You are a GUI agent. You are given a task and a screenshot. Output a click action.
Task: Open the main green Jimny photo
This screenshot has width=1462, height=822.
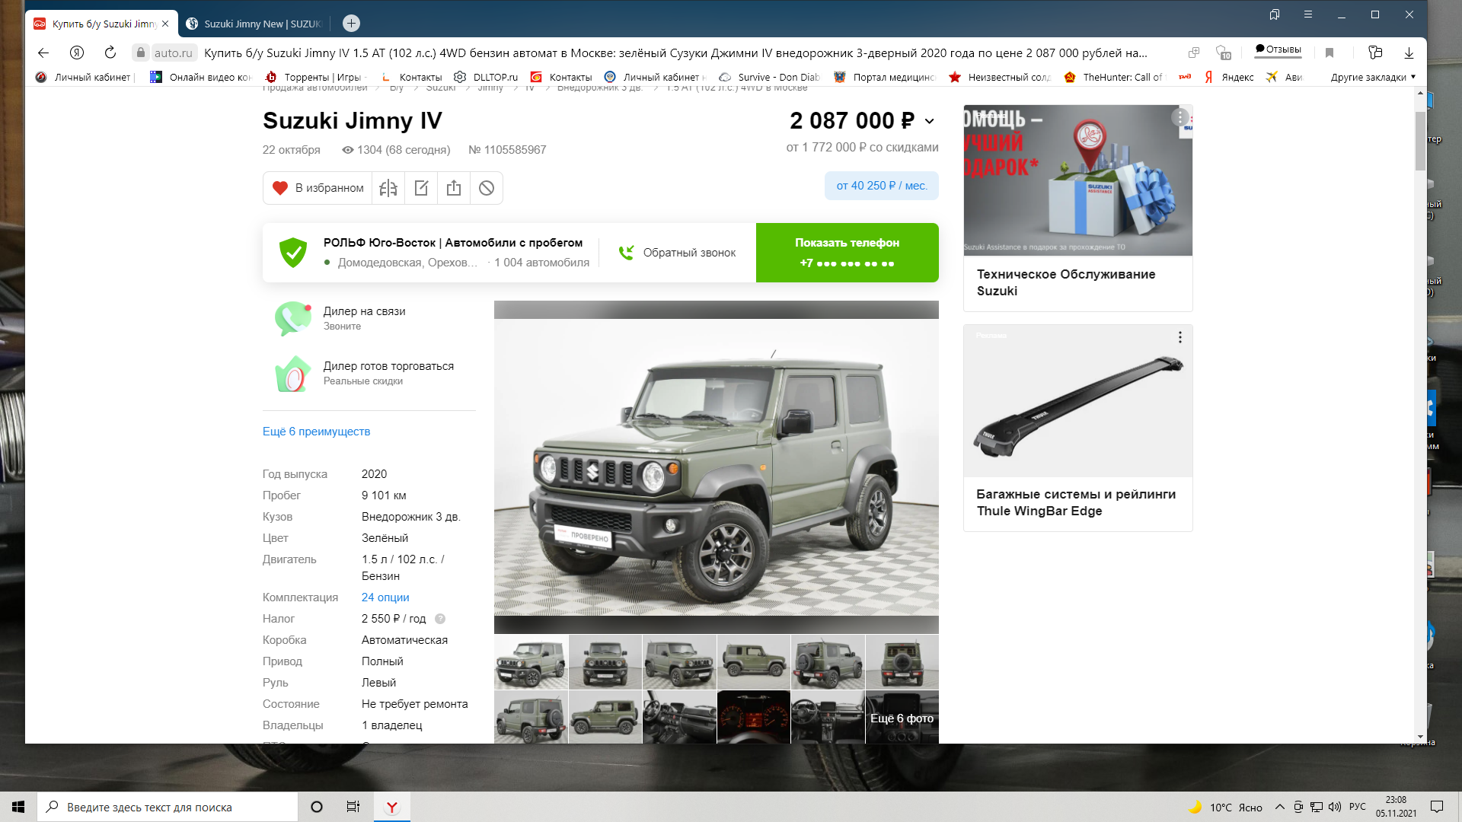tap(716, 467)
